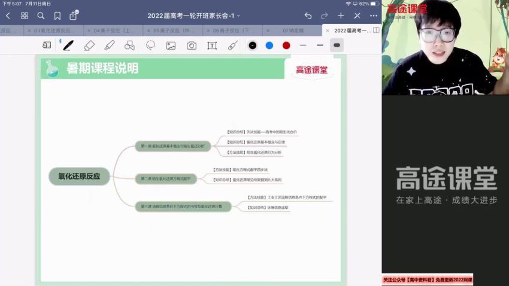Tap the topmost 知识总结 leaf of 第一课
Image resolution: width=509 pixels, height=286 pixels.
262,132
